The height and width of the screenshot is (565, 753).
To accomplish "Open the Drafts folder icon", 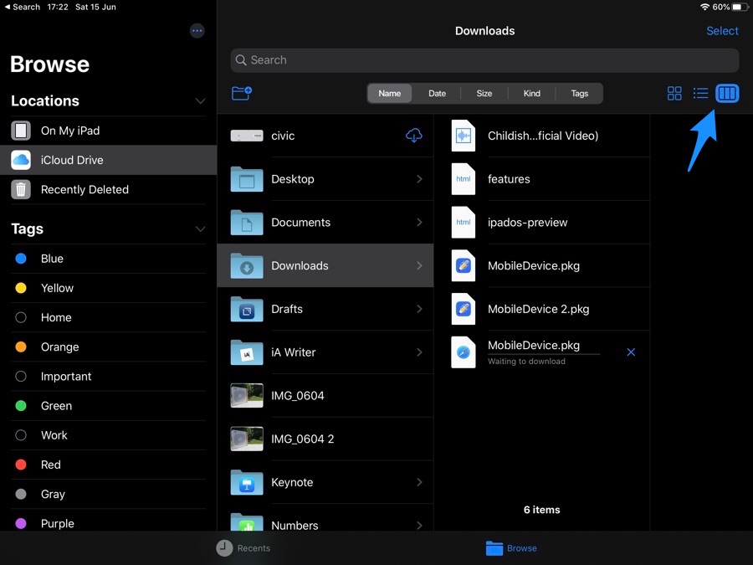I will point(246,309).
